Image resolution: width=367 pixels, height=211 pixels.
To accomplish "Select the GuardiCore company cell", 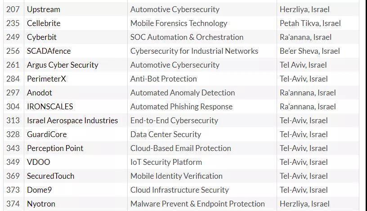I will click(x=47, y=134).
